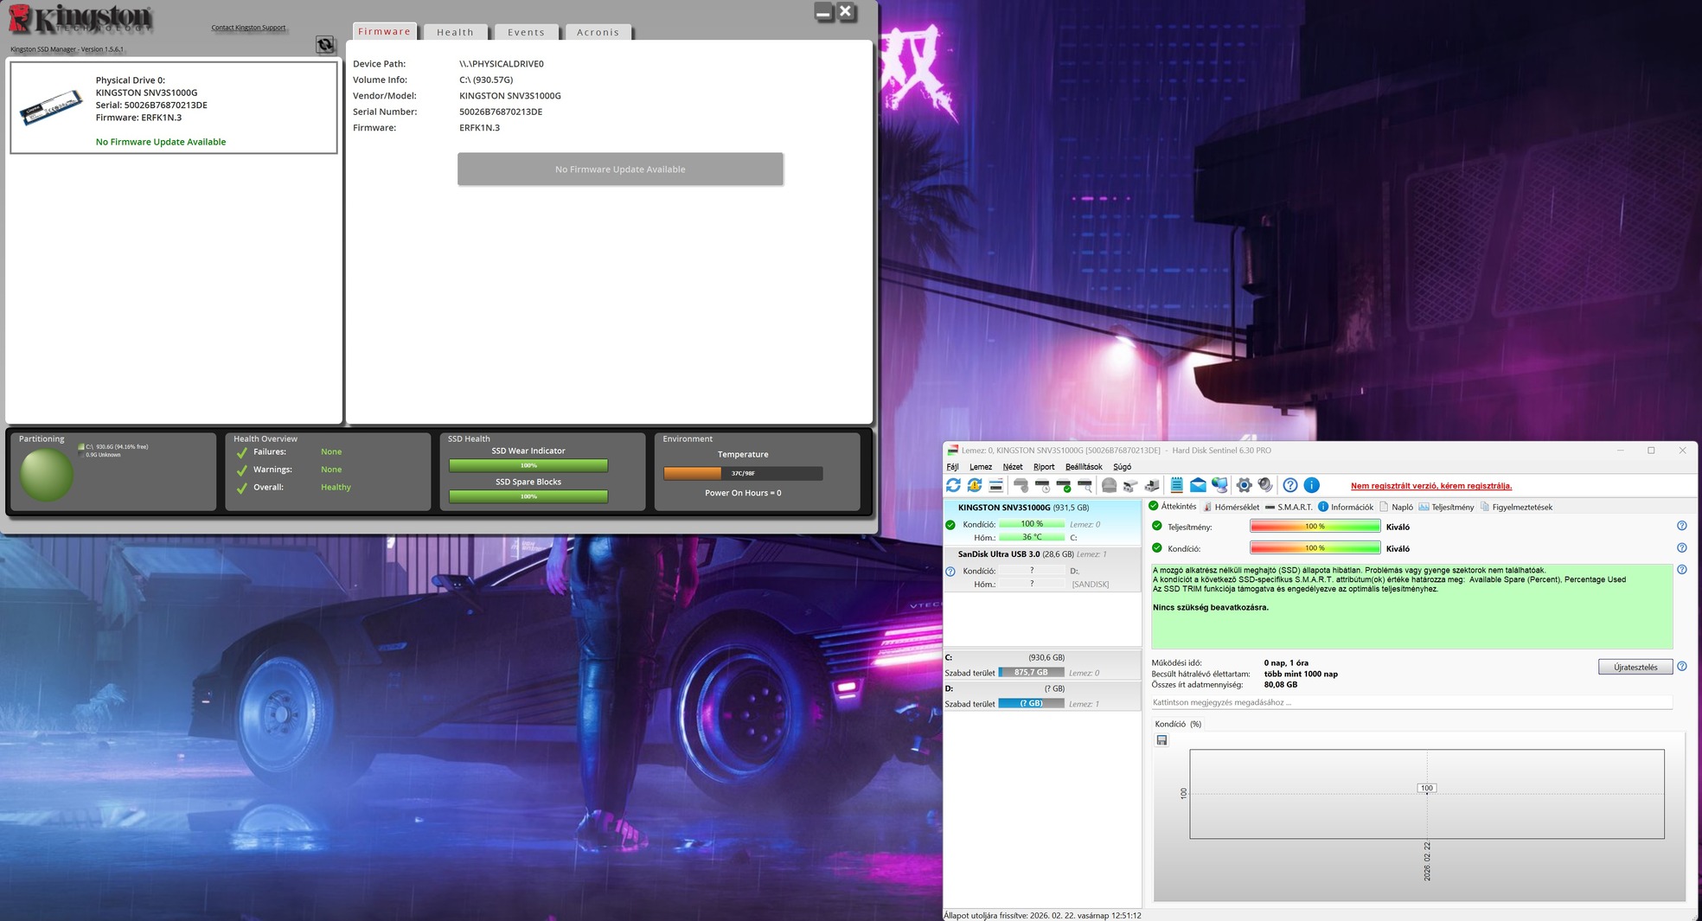Click the toolbar question mark help icon
This screenshot has width=1702, height=921.
tap(1289, 485)
